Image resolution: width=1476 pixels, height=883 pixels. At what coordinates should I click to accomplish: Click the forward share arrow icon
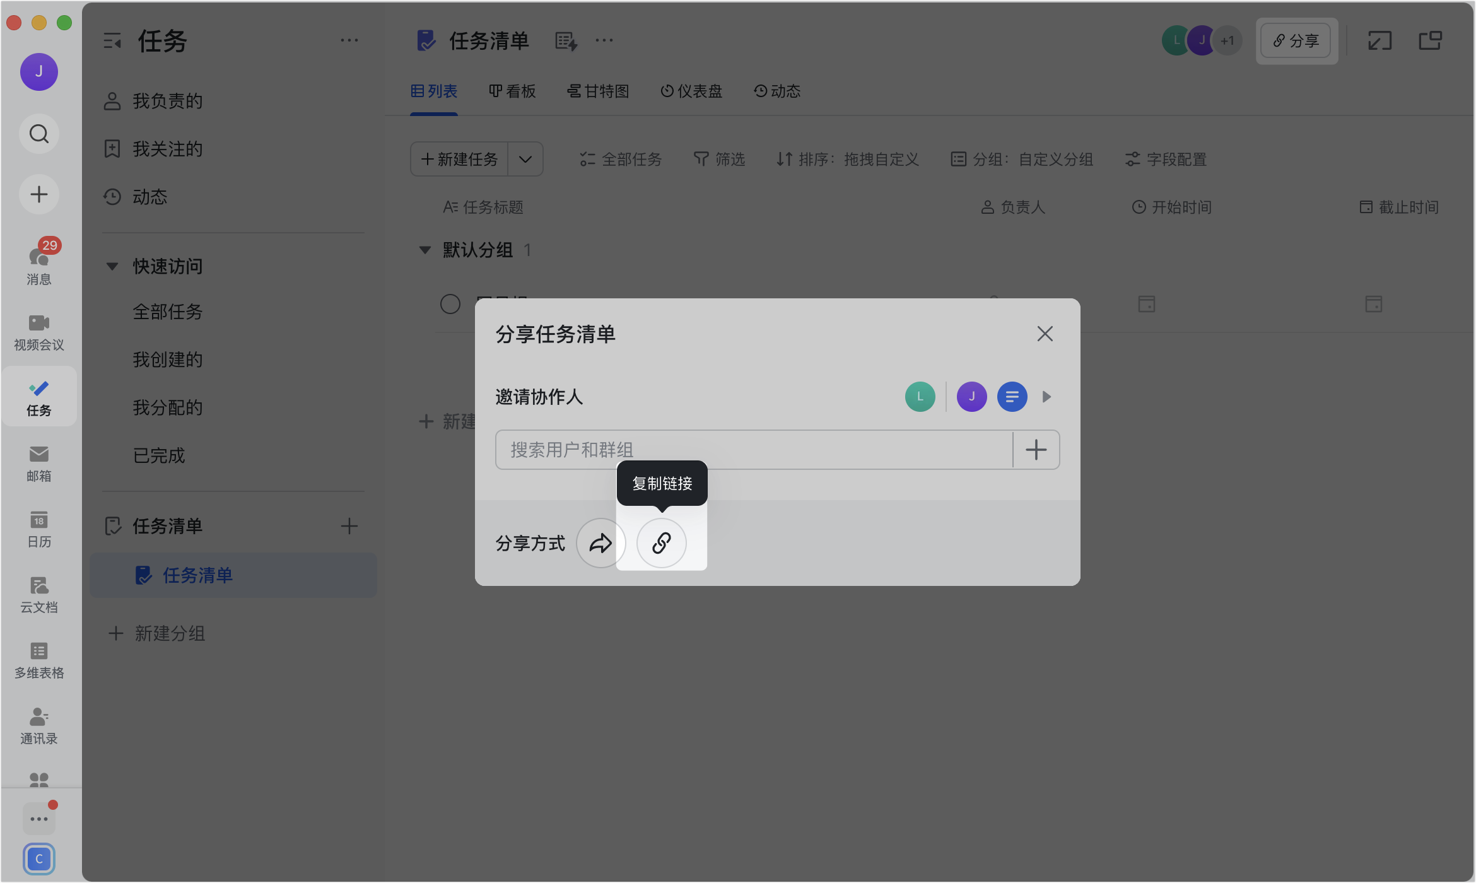(x=600, y=543)
